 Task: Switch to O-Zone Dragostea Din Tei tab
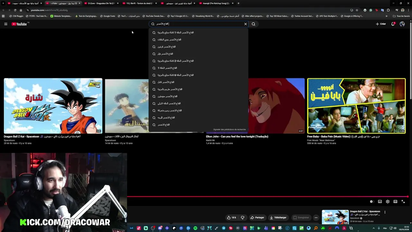[101, 3]
